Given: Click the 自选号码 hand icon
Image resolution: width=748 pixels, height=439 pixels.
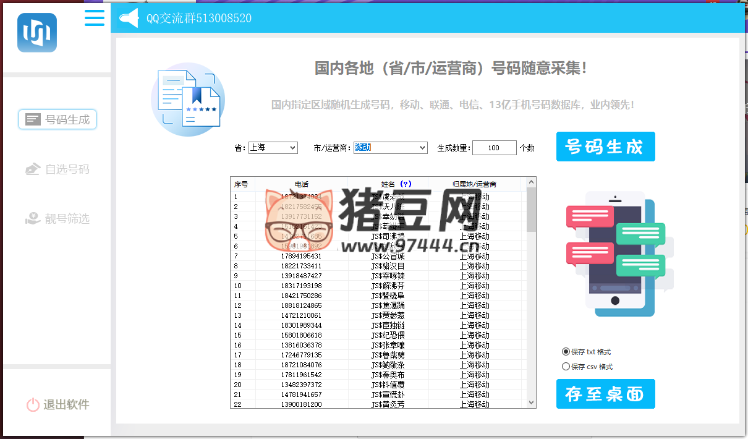Looking at the screenshot, I should click(33, 169).
